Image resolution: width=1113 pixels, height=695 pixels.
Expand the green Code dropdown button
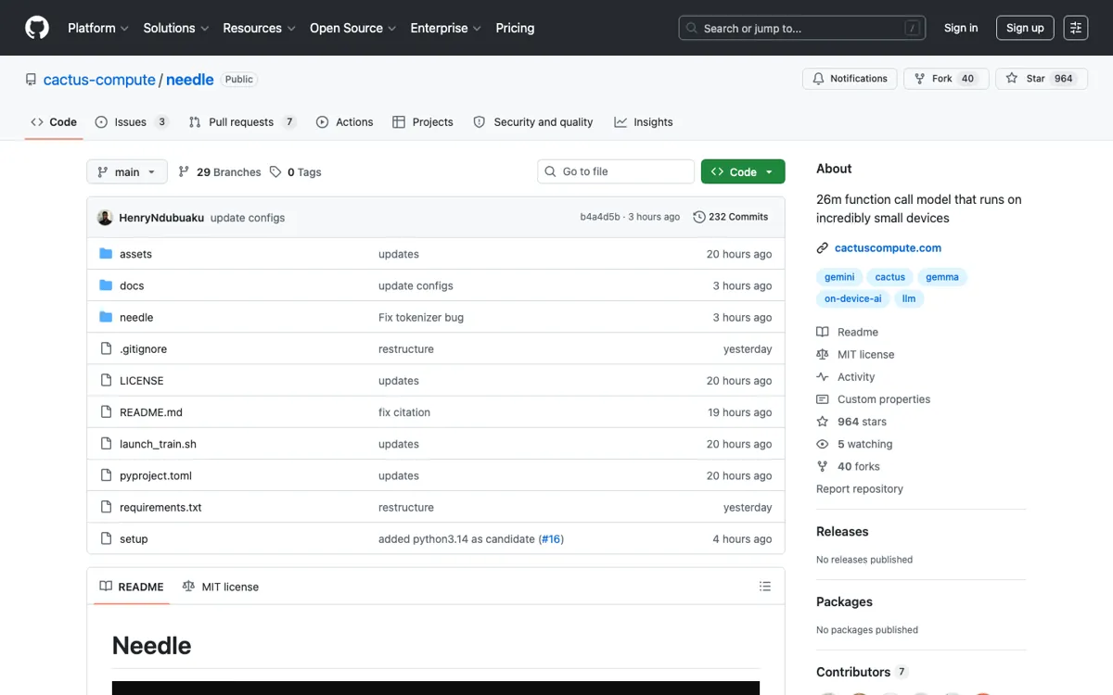pyautogui.click(x=743, y=171)
